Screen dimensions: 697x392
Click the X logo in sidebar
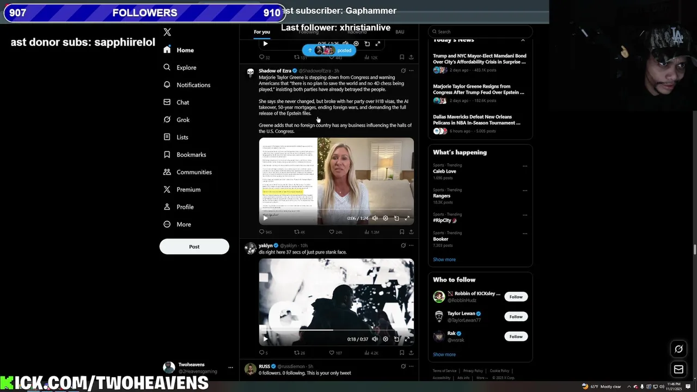click(167, 32)
